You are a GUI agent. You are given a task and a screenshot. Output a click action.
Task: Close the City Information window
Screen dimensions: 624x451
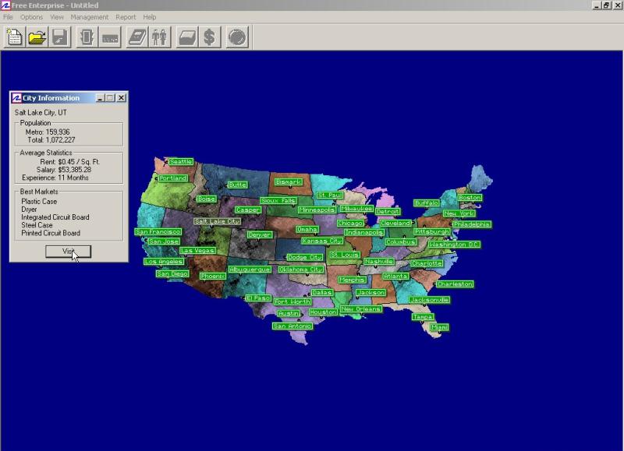tap(122, 98)
